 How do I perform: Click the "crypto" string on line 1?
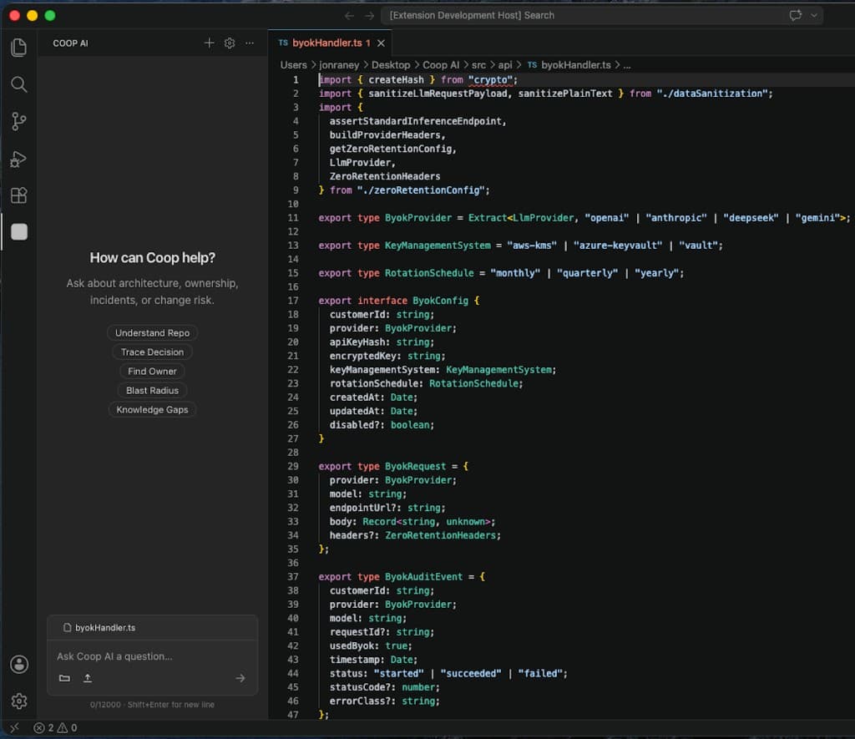490,79
